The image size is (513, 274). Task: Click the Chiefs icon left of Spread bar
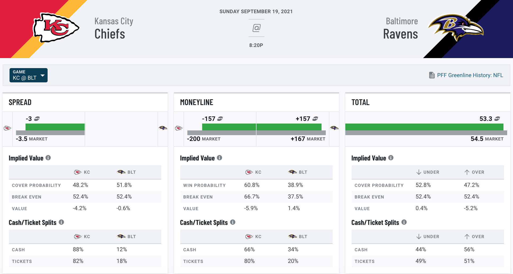(7, 128)
